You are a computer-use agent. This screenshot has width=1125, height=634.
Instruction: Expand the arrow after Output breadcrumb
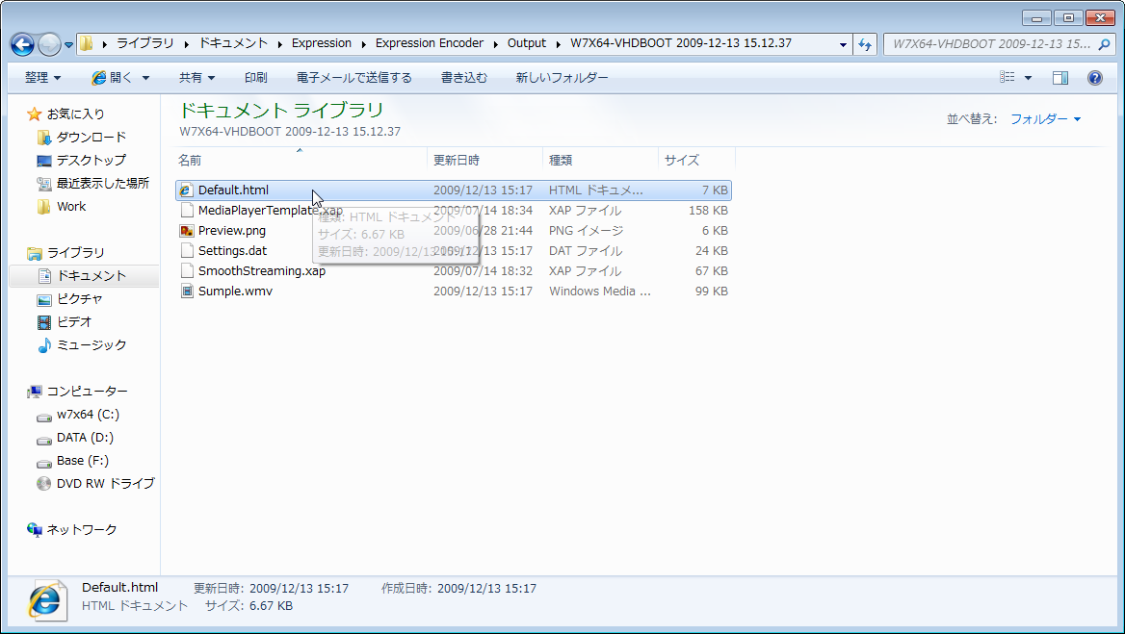pyautogui.click(x=559, y=44)
